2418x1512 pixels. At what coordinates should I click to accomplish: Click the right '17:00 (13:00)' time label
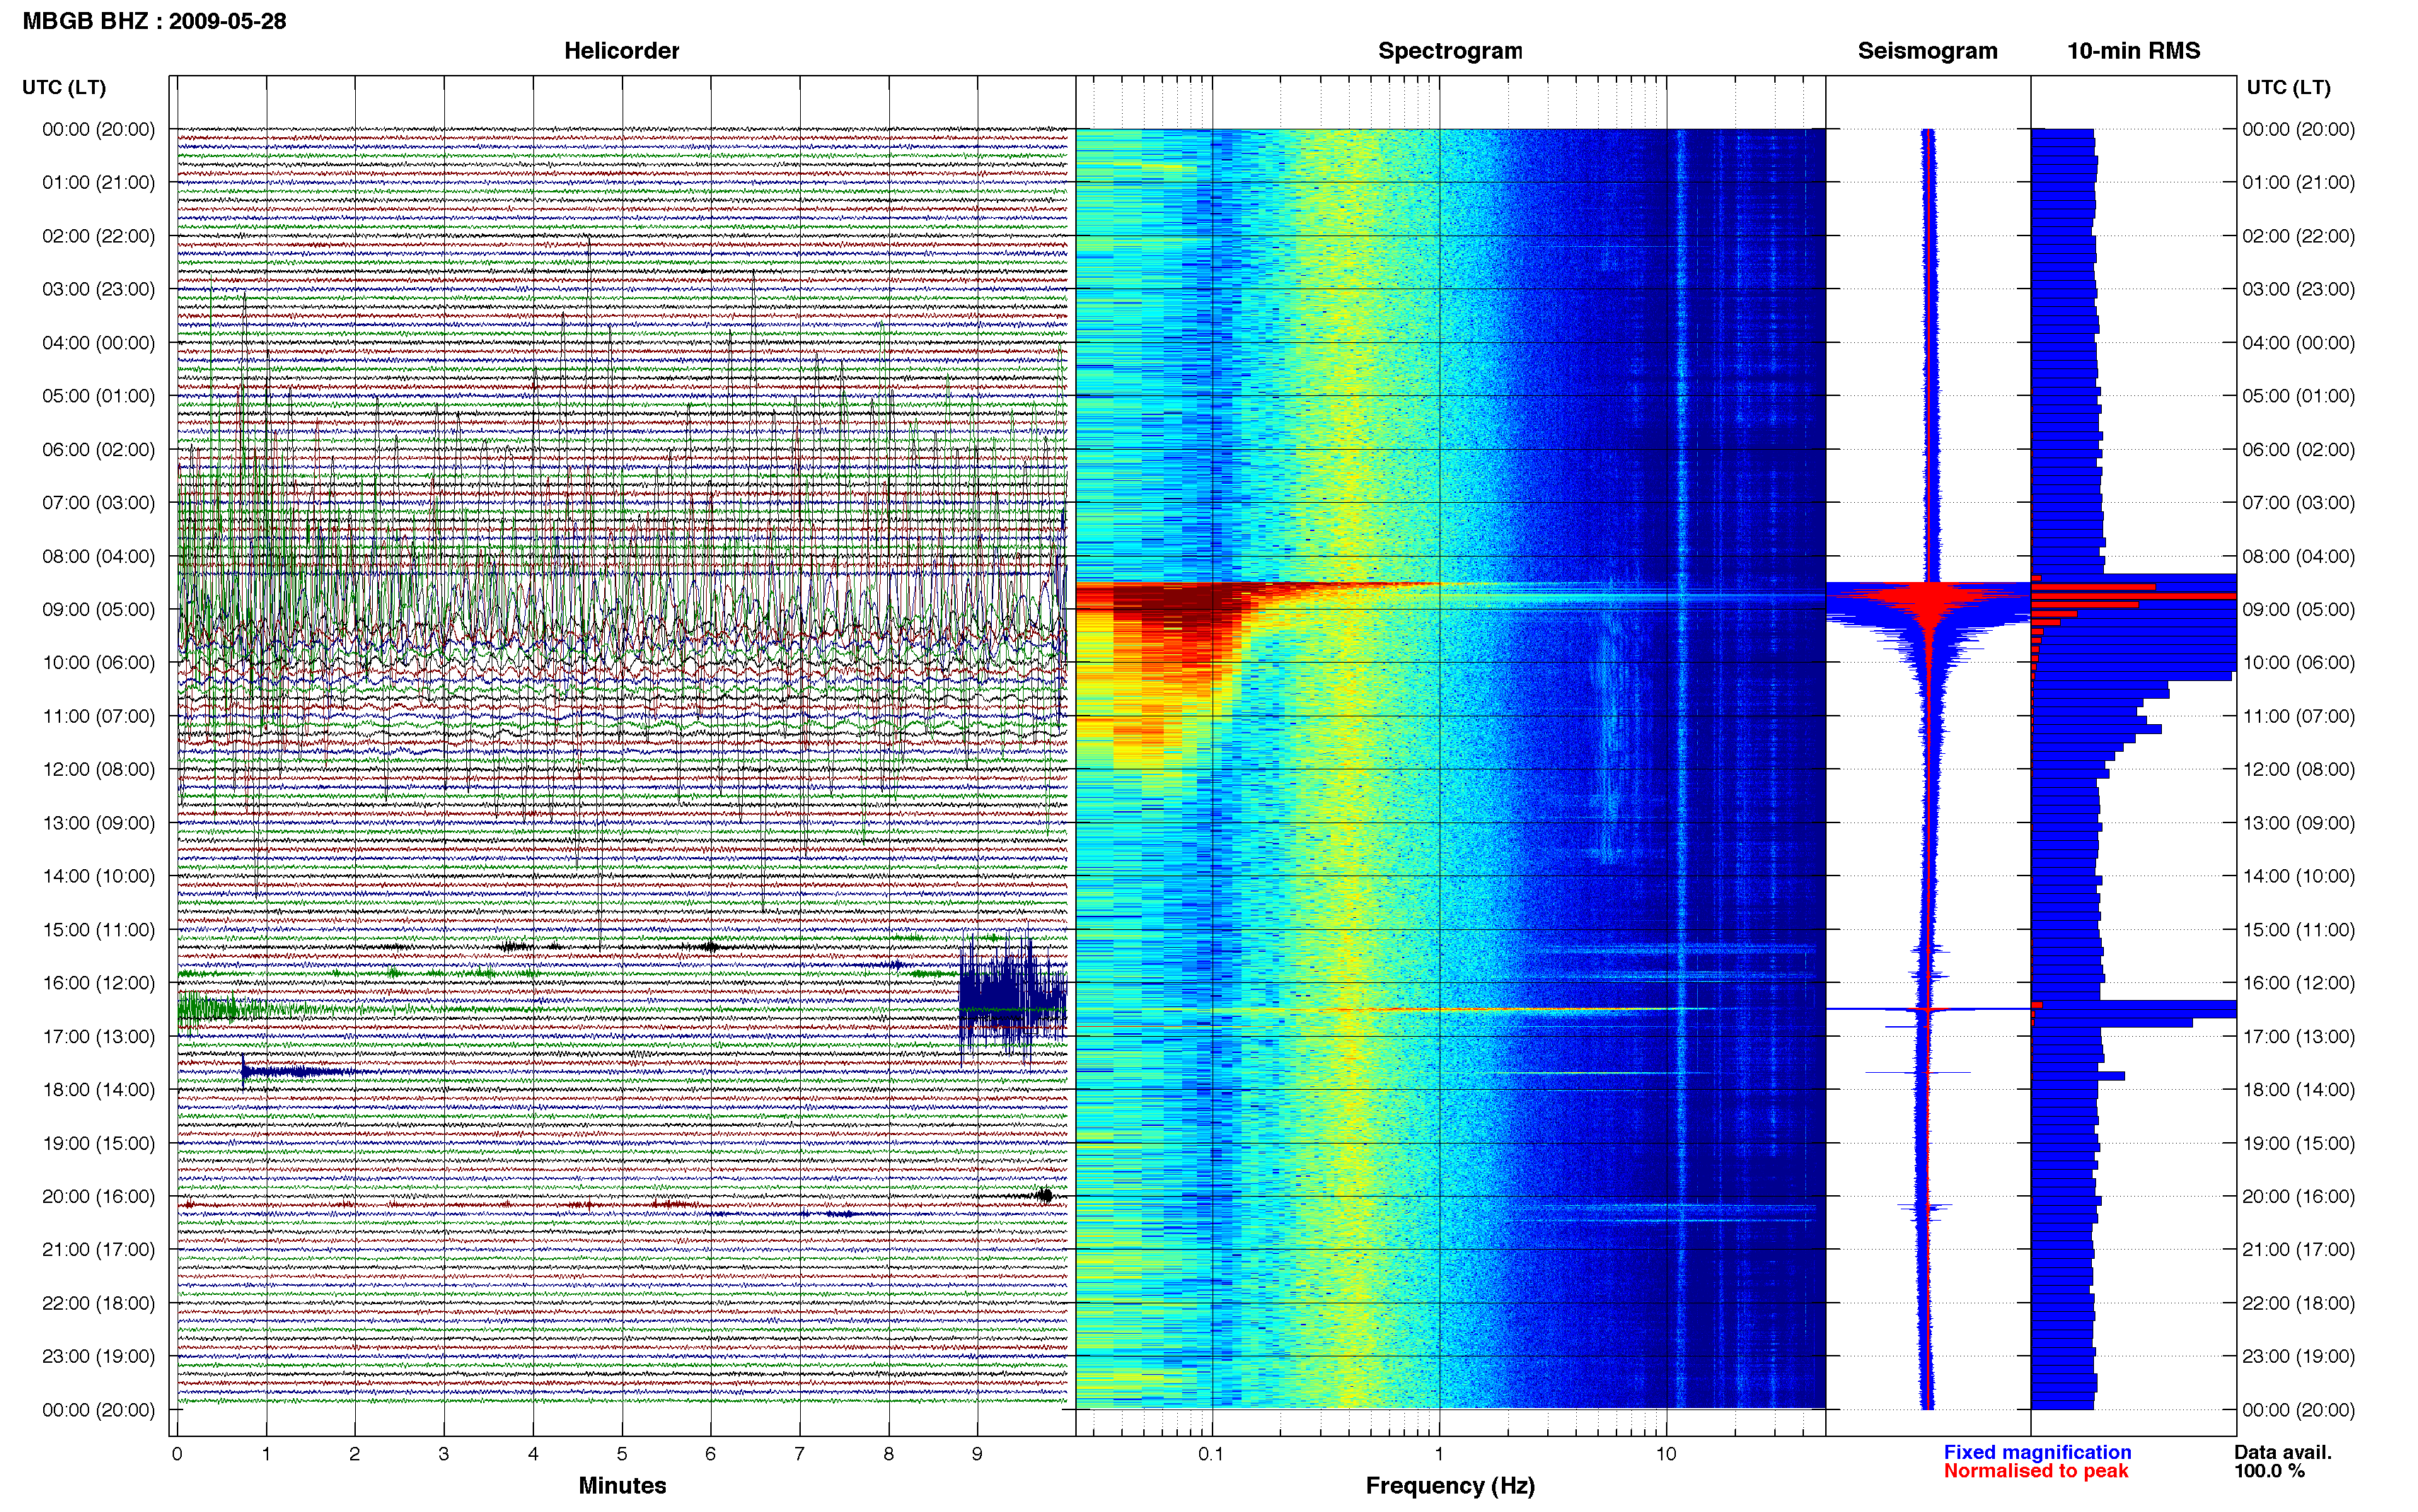coord(2298,1036)
